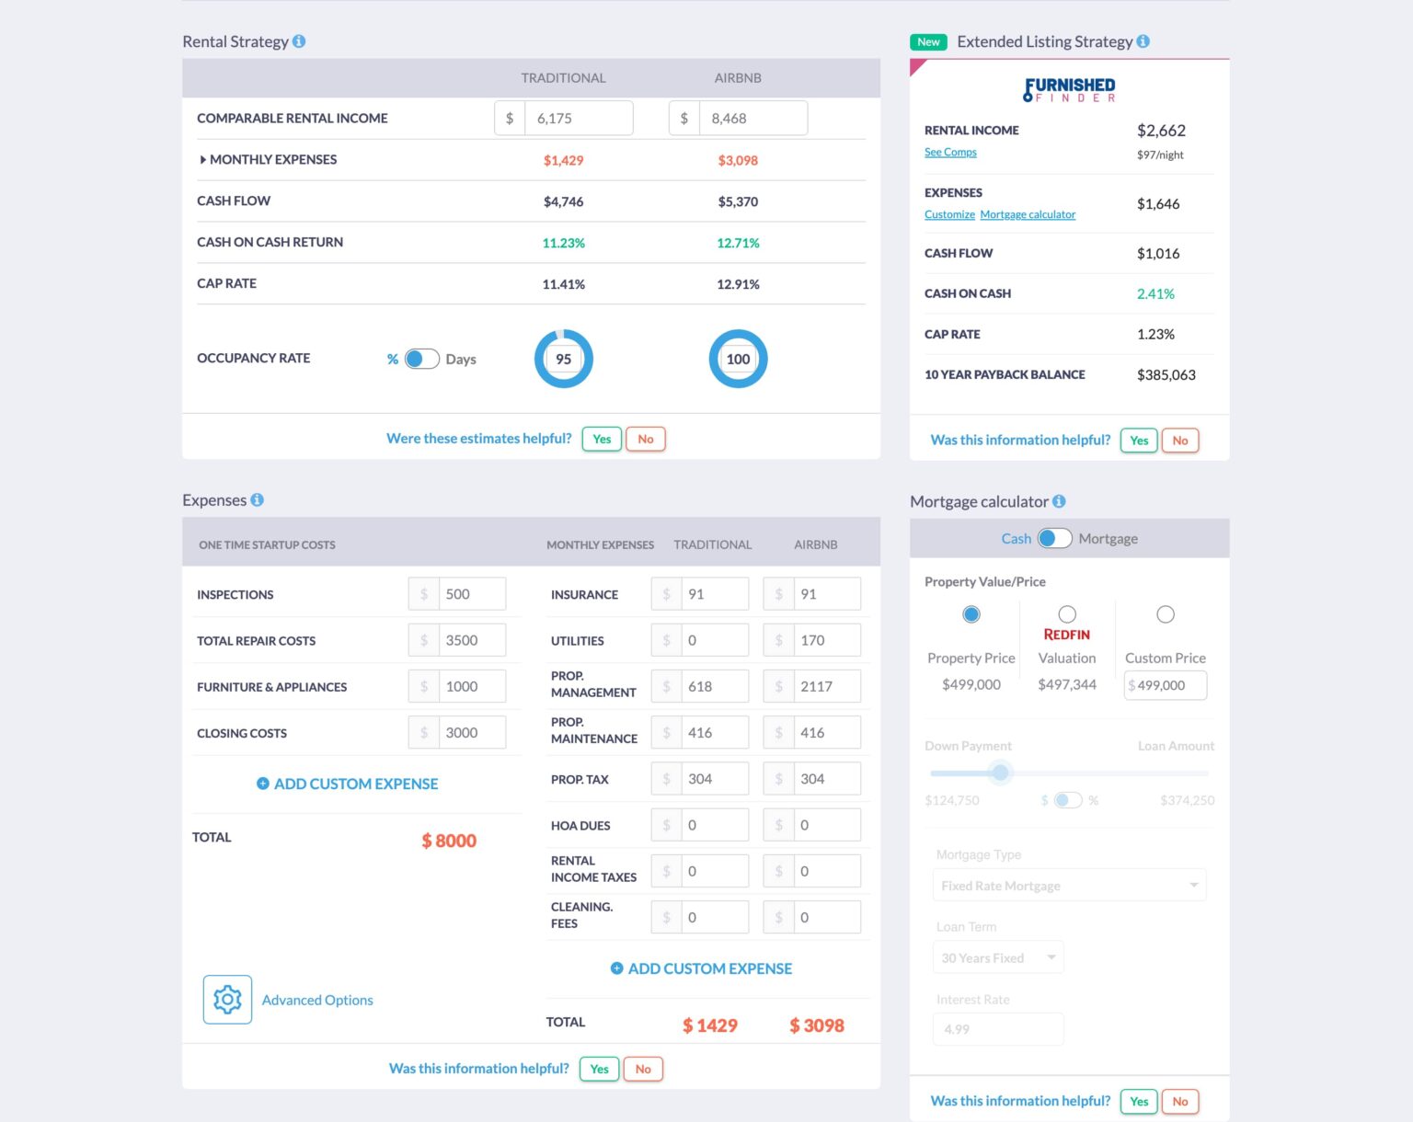
Task: Click the plus icon to add startup custom expense
Action: (x=263, y=784)
